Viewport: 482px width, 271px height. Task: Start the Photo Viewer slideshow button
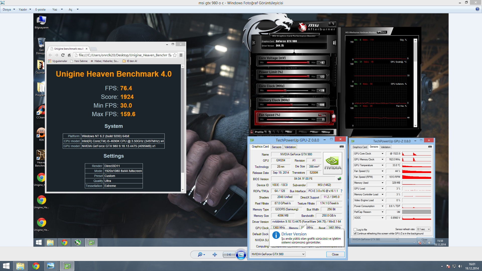click(x=241, y=254)
